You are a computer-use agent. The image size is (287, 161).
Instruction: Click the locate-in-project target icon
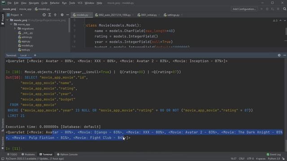[x=44, y=15]
